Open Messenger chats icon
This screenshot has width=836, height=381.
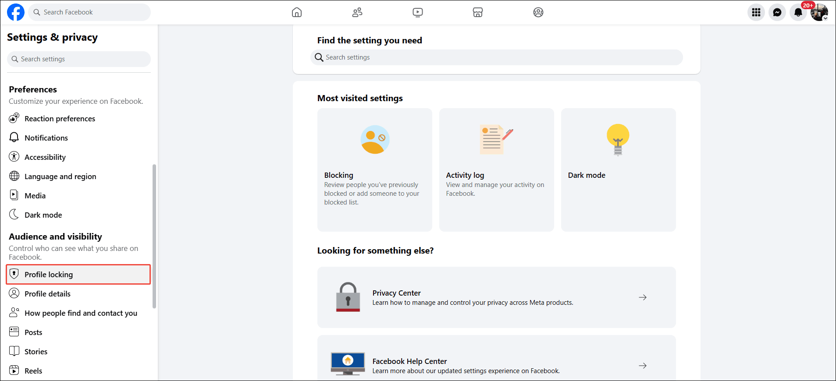coord(777,12)
